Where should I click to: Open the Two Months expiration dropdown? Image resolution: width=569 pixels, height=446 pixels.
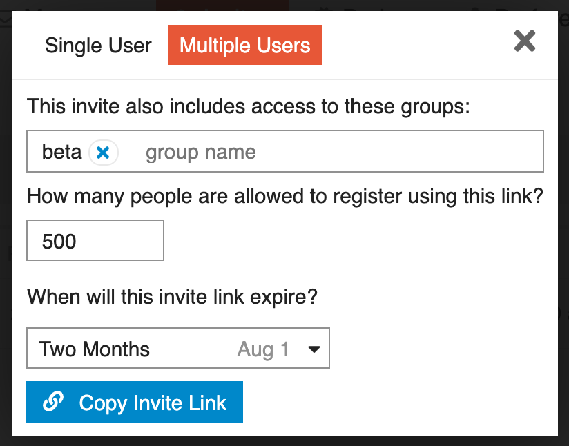click(177, 349)
